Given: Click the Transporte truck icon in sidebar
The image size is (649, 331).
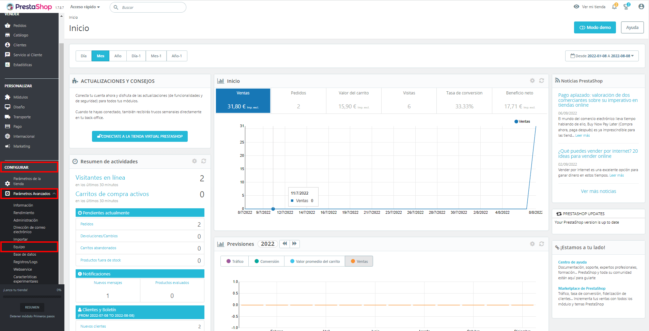Looking at the screenshot, I should point(7,117).
